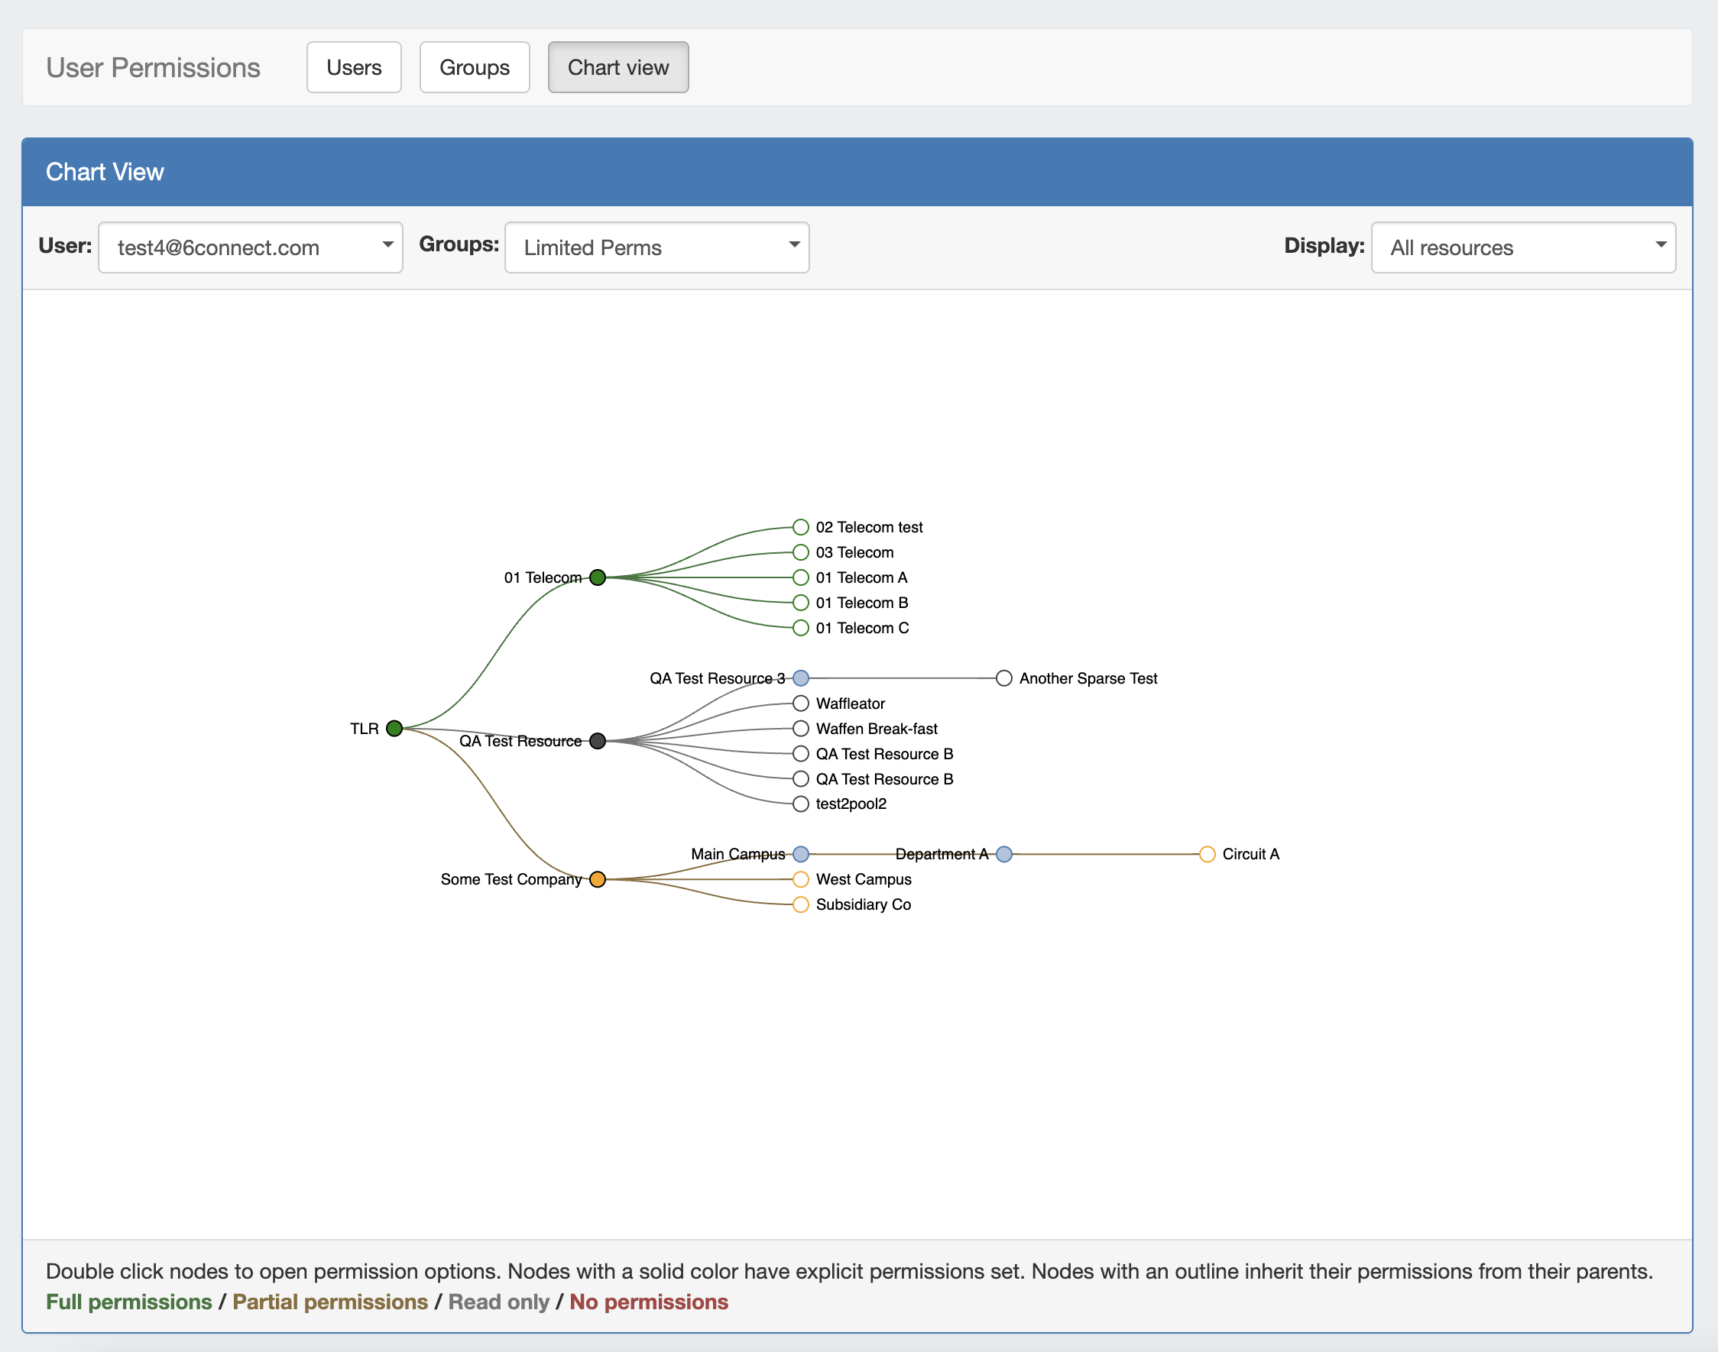Select the Department A blue node

pos(1004,854)
